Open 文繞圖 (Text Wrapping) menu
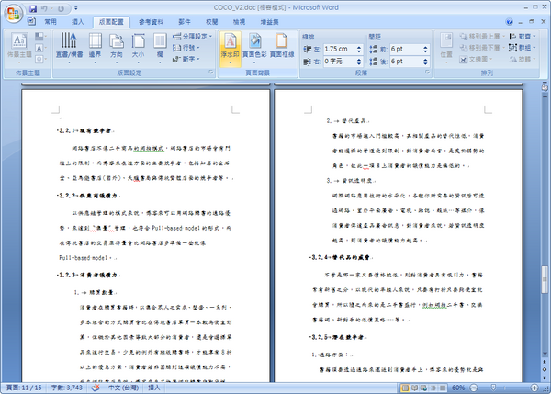 (x=477, y=59)
